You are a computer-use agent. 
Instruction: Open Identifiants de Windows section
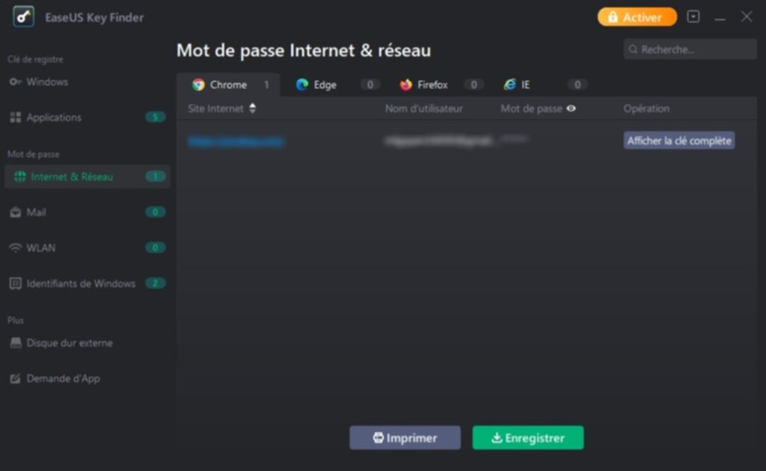pyautogui.click(x=87, y=284)
